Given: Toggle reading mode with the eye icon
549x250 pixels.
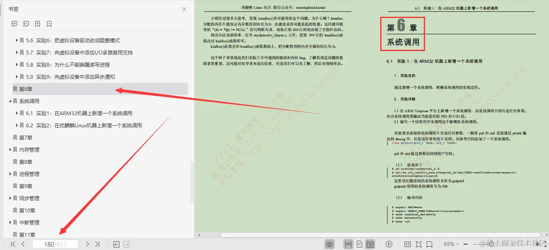Looking at the screenshot, I should point(330,244).
